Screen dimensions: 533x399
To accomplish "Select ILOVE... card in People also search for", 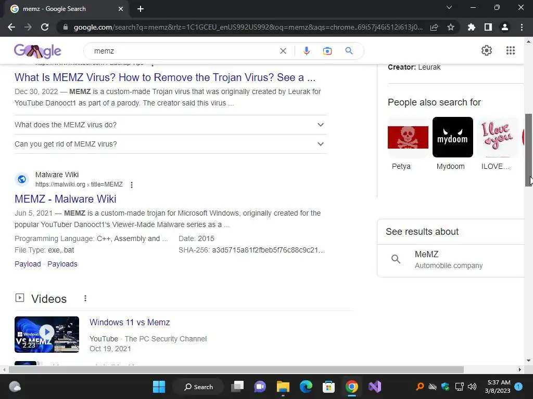I will click(x=497, y=144).
